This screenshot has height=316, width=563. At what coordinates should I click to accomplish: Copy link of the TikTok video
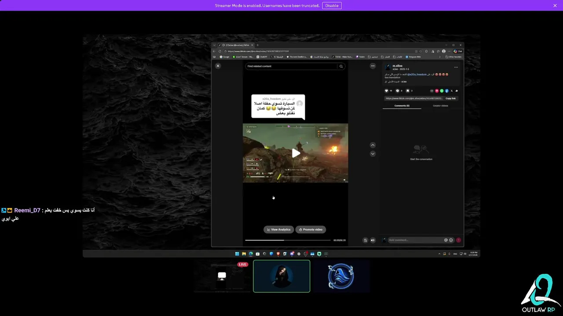point(450,98)
